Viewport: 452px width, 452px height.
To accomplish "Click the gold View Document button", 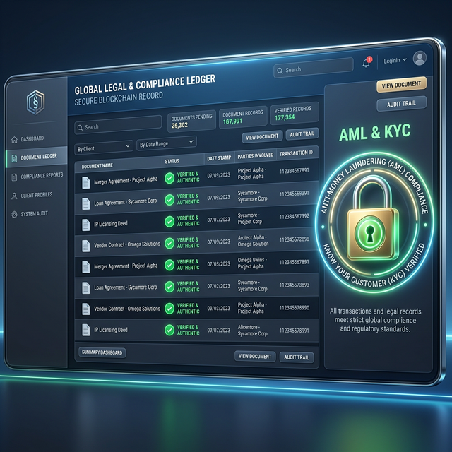I will pos(401,85).
